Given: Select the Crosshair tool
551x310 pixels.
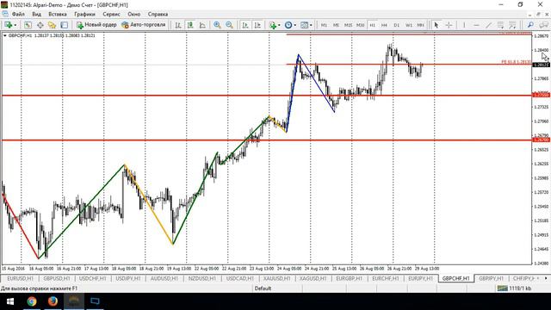Looking at the screenshot, I should point(449,25).
